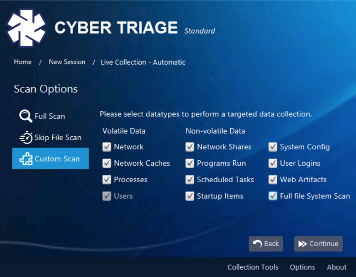The height and width of the screenshot is (277, 356).
Task: Open About in footer
Action: 336,267
